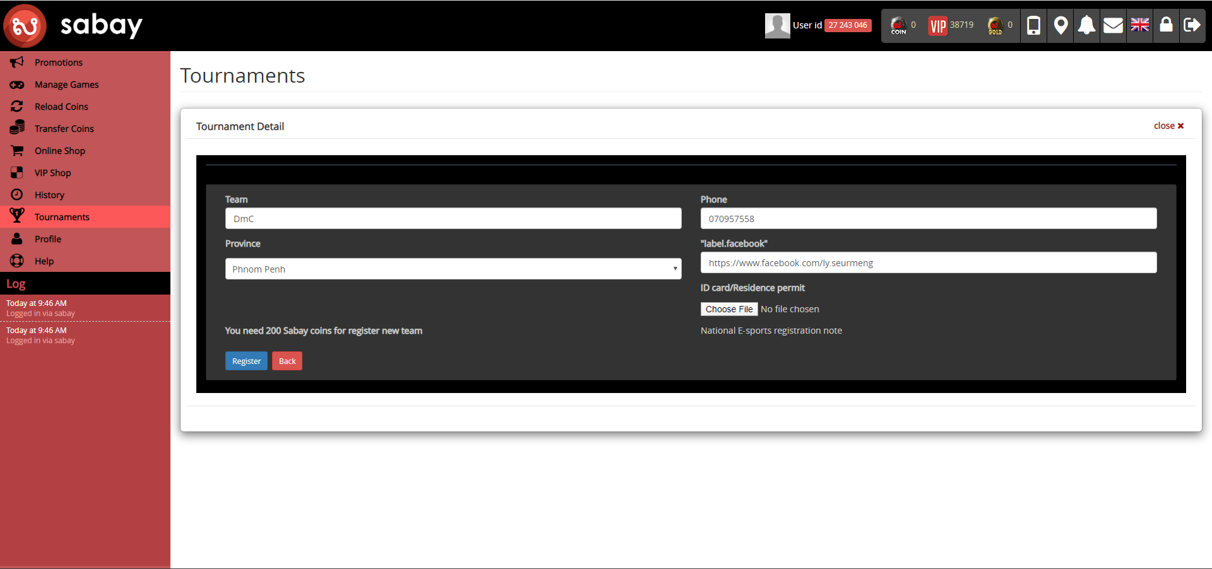This screenshot has width=1212, height=569.
Task: Go to Reload Coins page
Action: [61, 107]
